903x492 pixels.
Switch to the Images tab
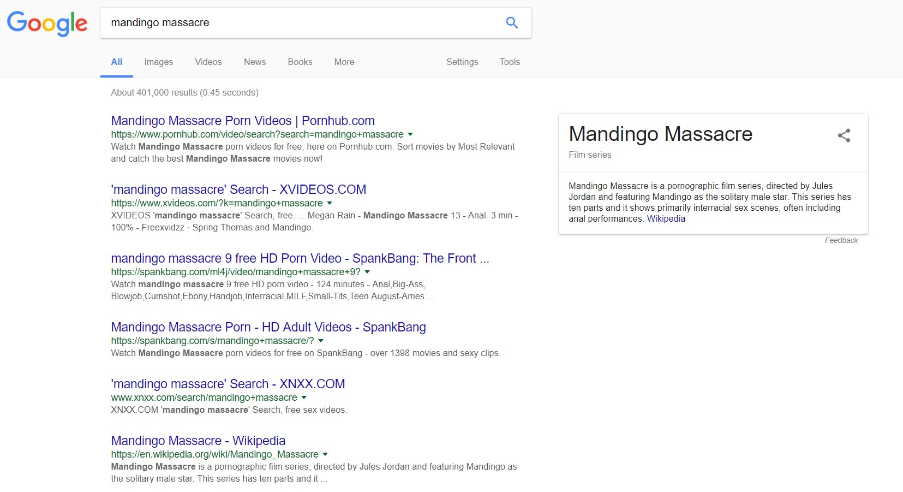pyautogui.click(x=159, y=62)
